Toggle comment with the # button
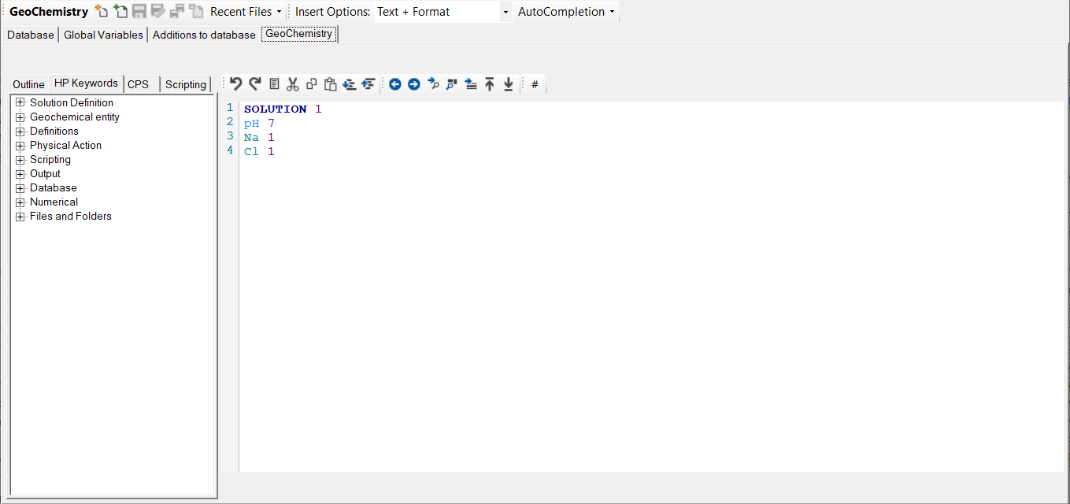 [x=535, y=84]
